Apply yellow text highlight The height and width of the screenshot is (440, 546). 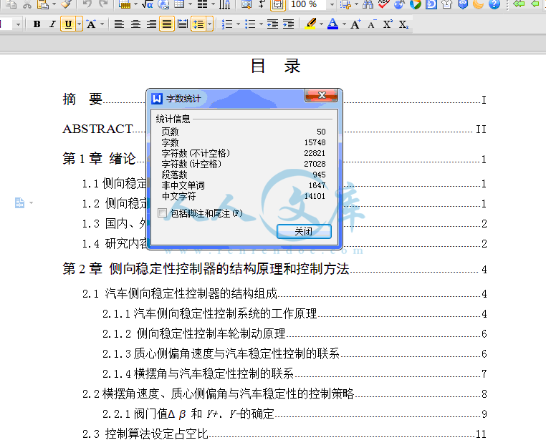tap(310, 24)
